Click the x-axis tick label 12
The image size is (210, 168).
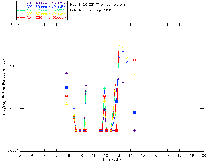106,155
